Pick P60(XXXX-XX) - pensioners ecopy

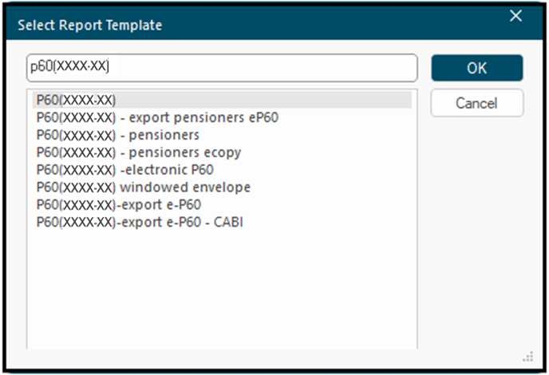(x=139, y=152)
